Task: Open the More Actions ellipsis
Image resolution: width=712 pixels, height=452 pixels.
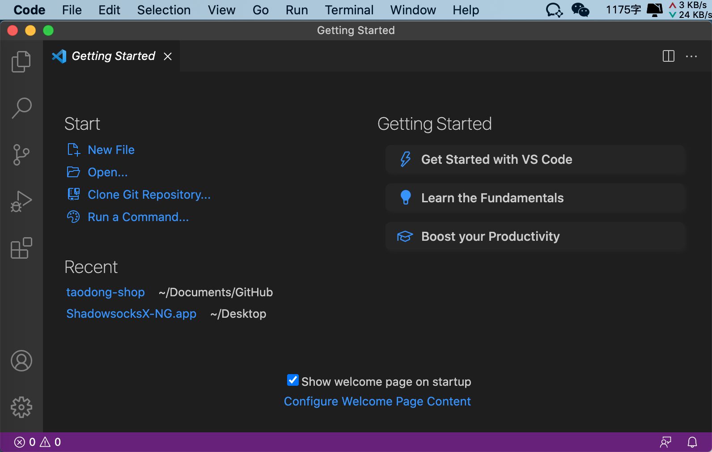Action: pos(691,56)
